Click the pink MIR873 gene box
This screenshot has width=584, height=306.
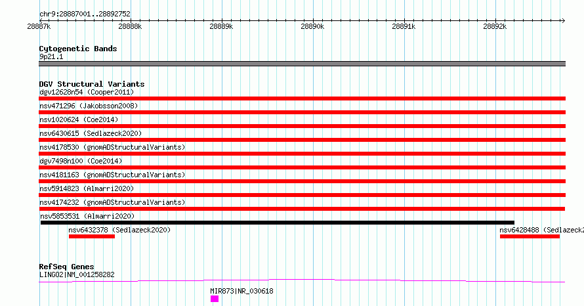pyautogui.click(x=215, y=299)
